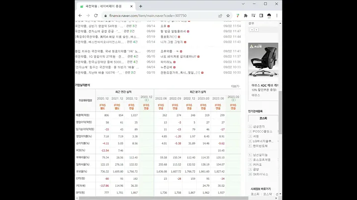This screenshot has height=200, width=357.
Task: Click the right arrow of horizontal scrollbar
Action: pos(276,198)
